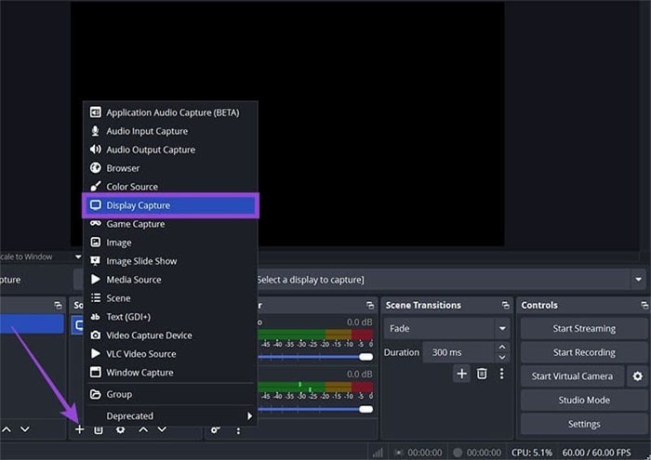
Task: Open source properties gear icon
Action: pos(120,429)
